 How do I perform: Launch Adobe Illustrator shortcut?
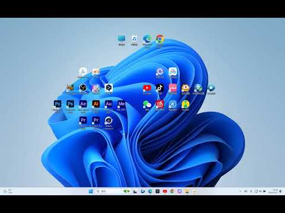(x=96, y=106)
